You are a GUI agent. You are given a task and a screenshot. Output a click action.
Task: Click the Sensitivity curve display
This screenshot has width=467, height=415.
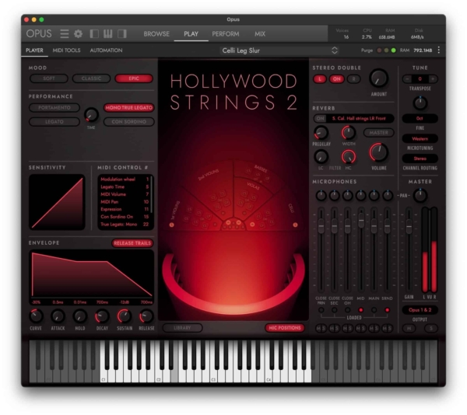[57, 202]
